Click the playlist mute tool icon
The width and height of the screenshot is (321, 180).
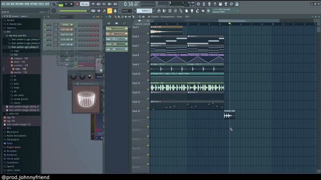coord(126,16)
